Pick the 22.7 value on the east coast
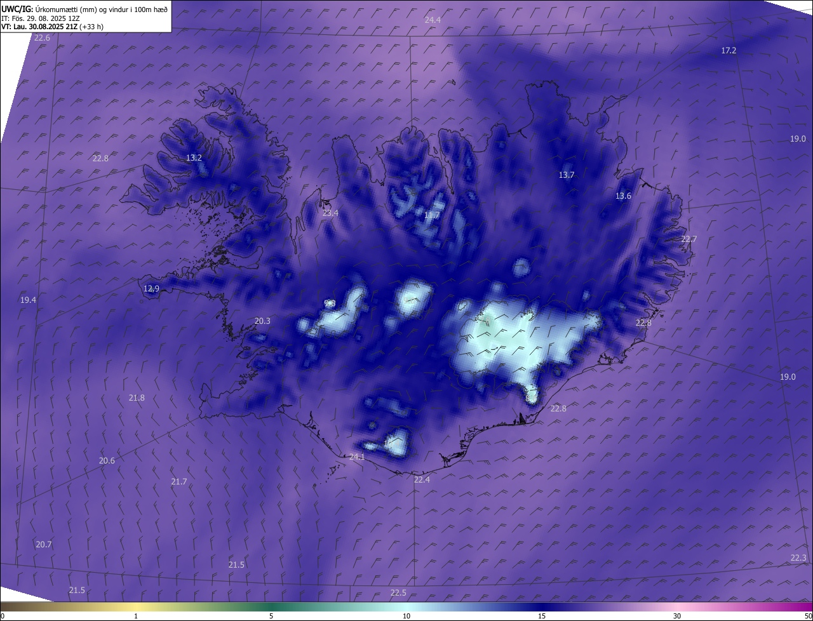The height and width of the screenshot is (621, 813). 689,239
